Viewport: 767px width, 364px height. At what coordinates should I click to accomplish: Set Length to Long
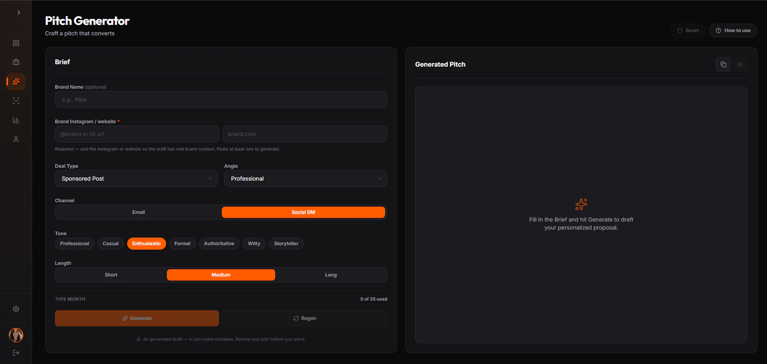[x=331, y=275]
